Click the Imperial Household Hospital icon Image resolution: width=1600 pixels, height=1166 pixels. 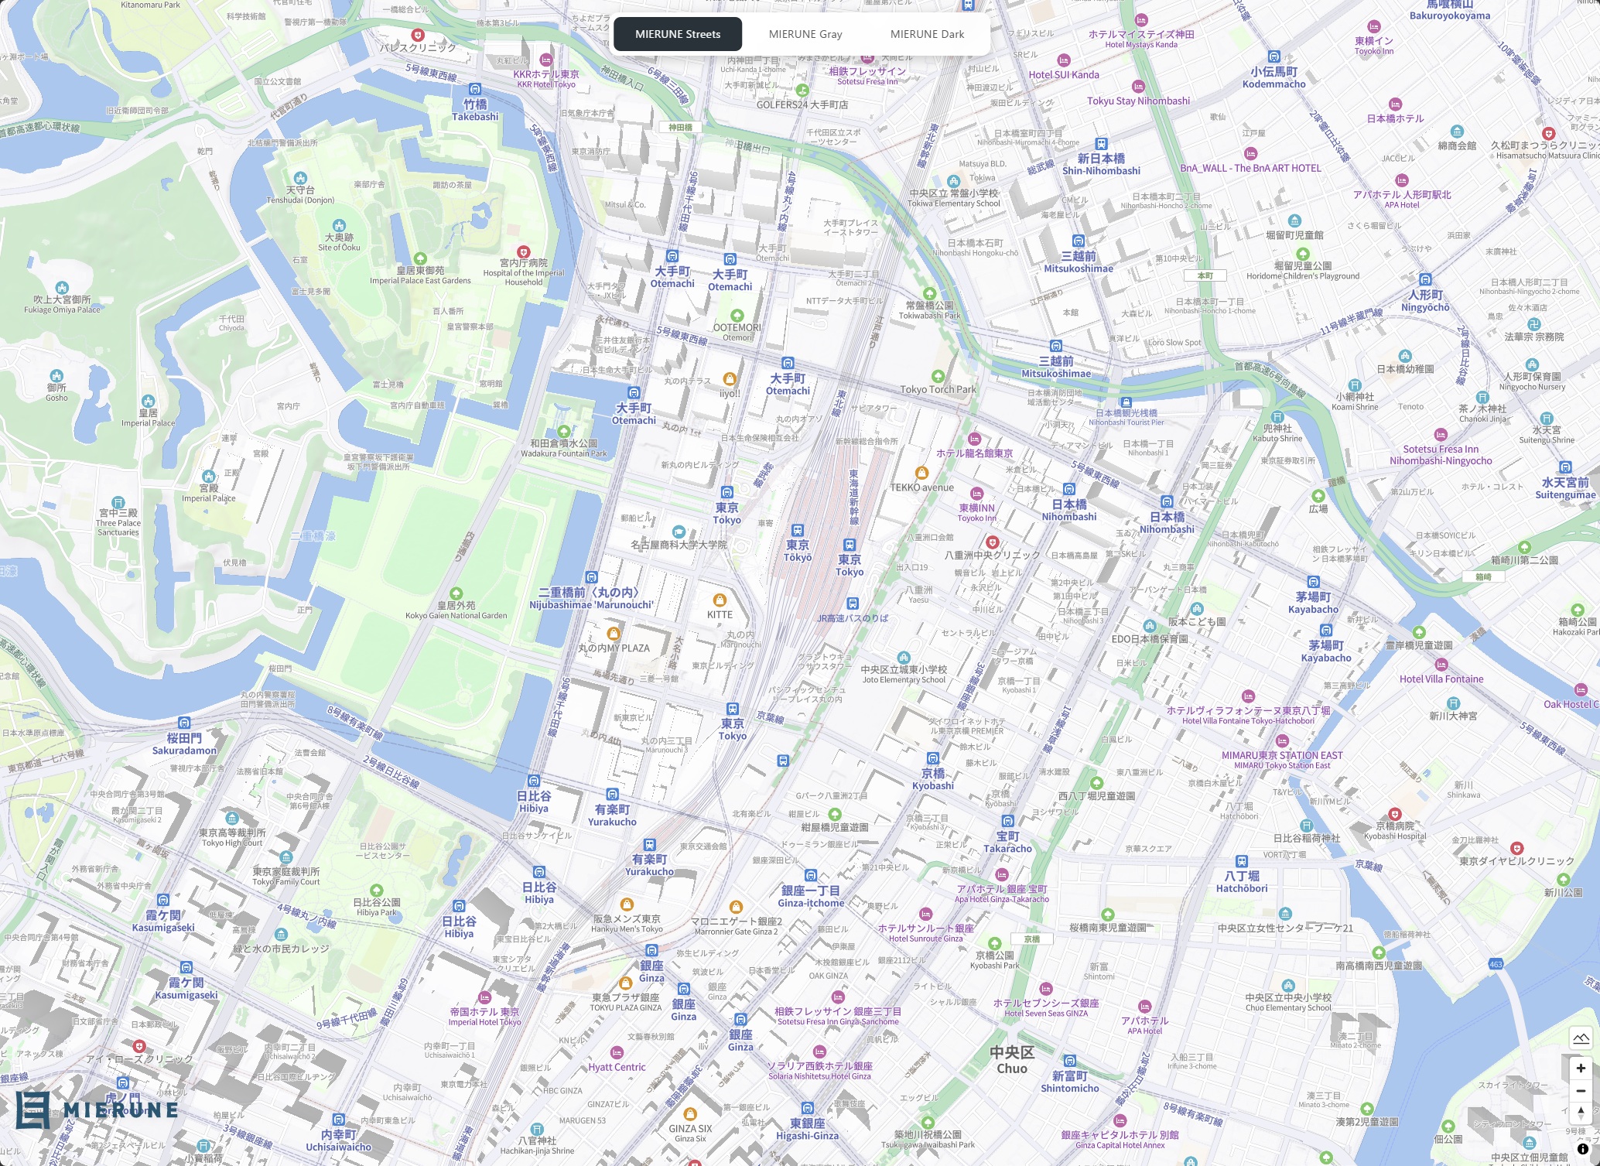click(523, 251)
